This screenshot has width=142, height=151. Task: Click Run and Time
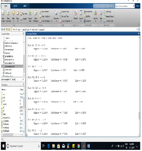click(64, 16)
